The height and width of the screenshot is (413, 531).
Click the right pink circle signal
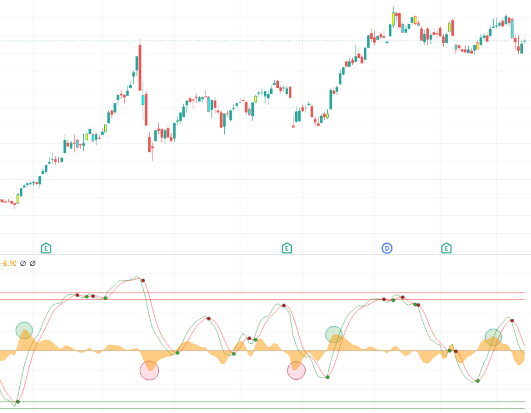click(296, 371)
